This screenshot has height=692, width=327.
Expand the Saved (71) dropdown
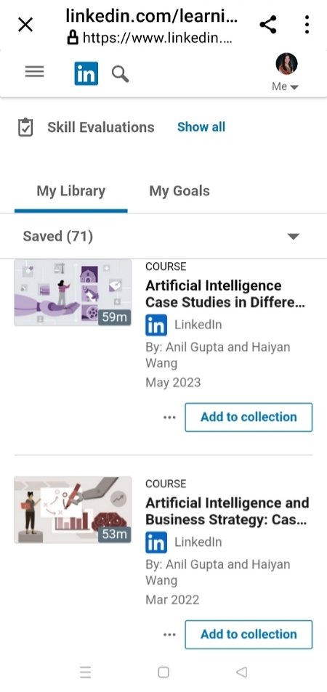pos(294,237)
